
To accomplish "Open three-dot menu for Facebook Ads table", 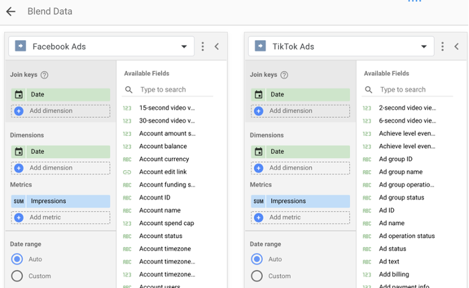I will (203, 46).
